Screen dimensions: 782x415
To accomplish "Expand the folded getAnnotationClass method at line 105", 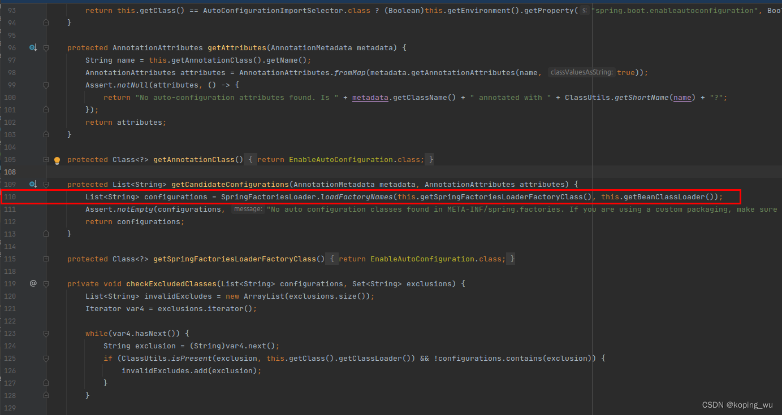I will (x=46, y=160).
